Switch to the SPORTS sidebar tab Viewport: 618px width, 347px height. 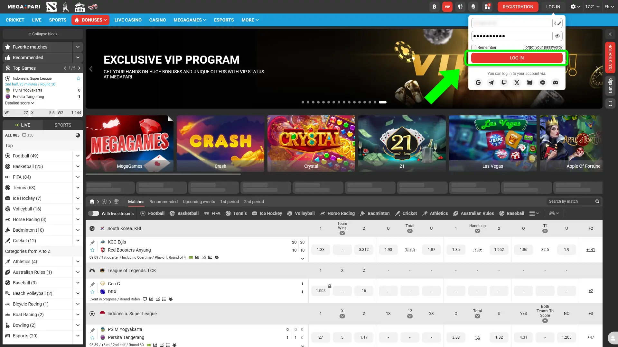63,125
